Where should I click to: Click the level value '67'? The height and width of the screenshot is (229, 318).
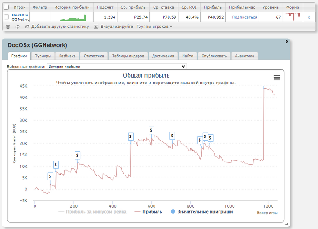coord(278,17)
